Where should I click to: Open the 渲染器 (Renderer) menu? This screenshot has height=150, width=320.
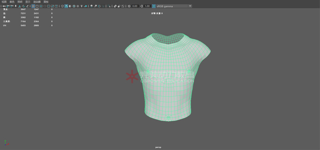(x=37, y=2)
